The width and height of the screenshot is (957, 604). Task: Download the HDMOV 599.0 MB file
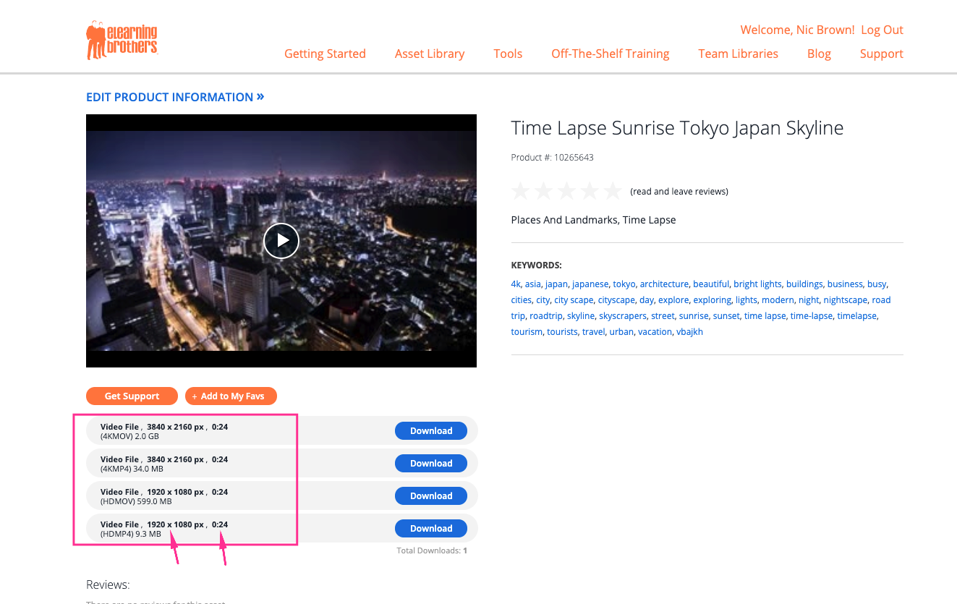[430, 496]
